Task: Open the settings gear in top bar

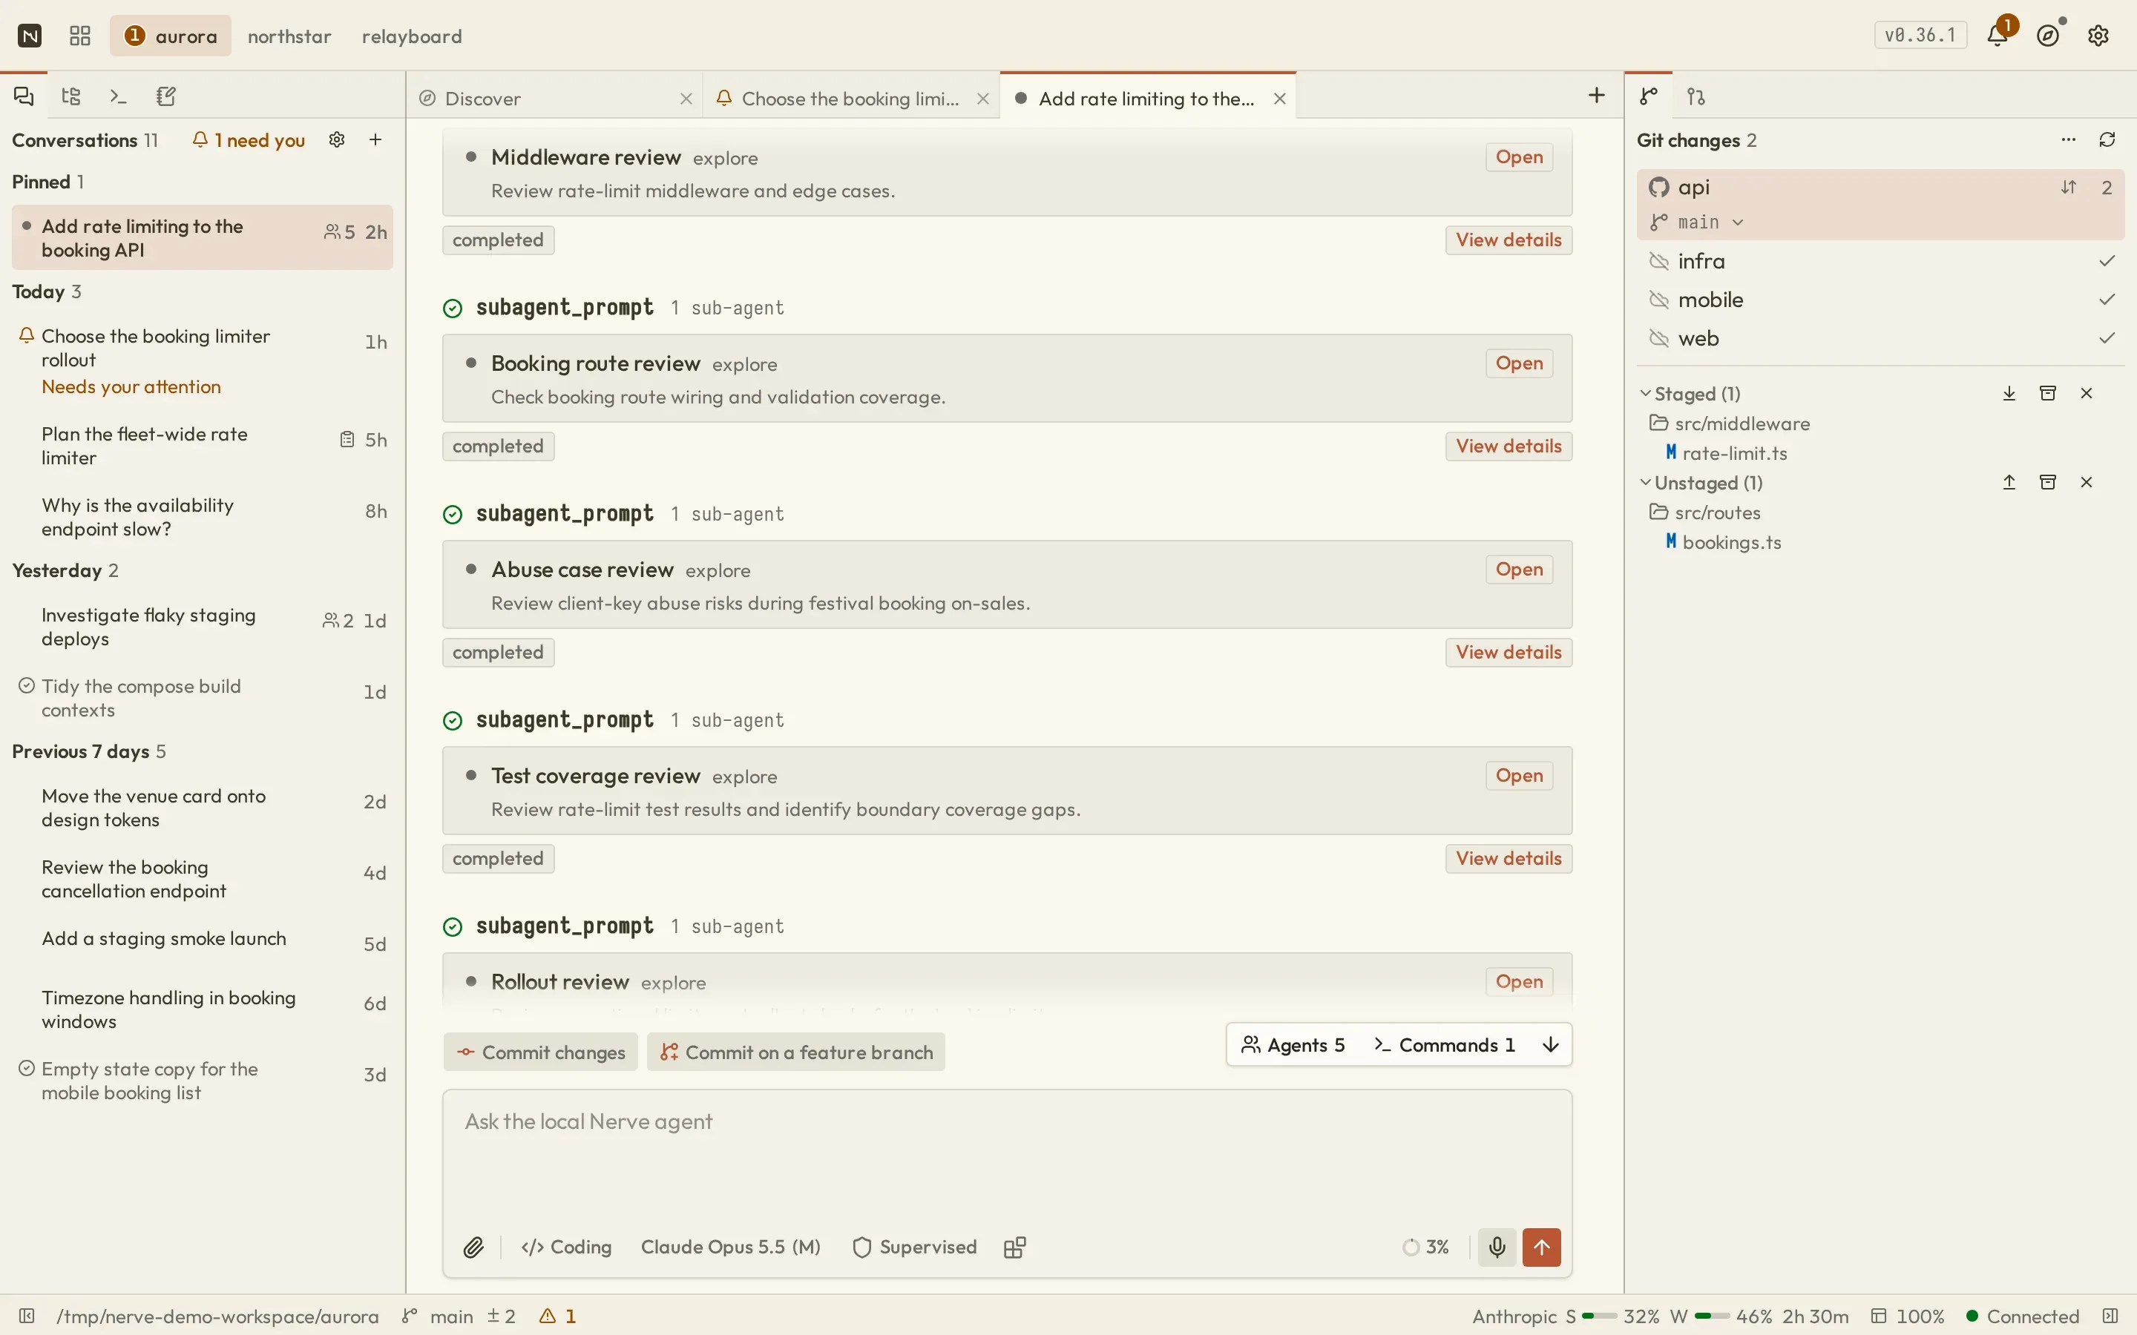Action: [x=2099, y=36]
